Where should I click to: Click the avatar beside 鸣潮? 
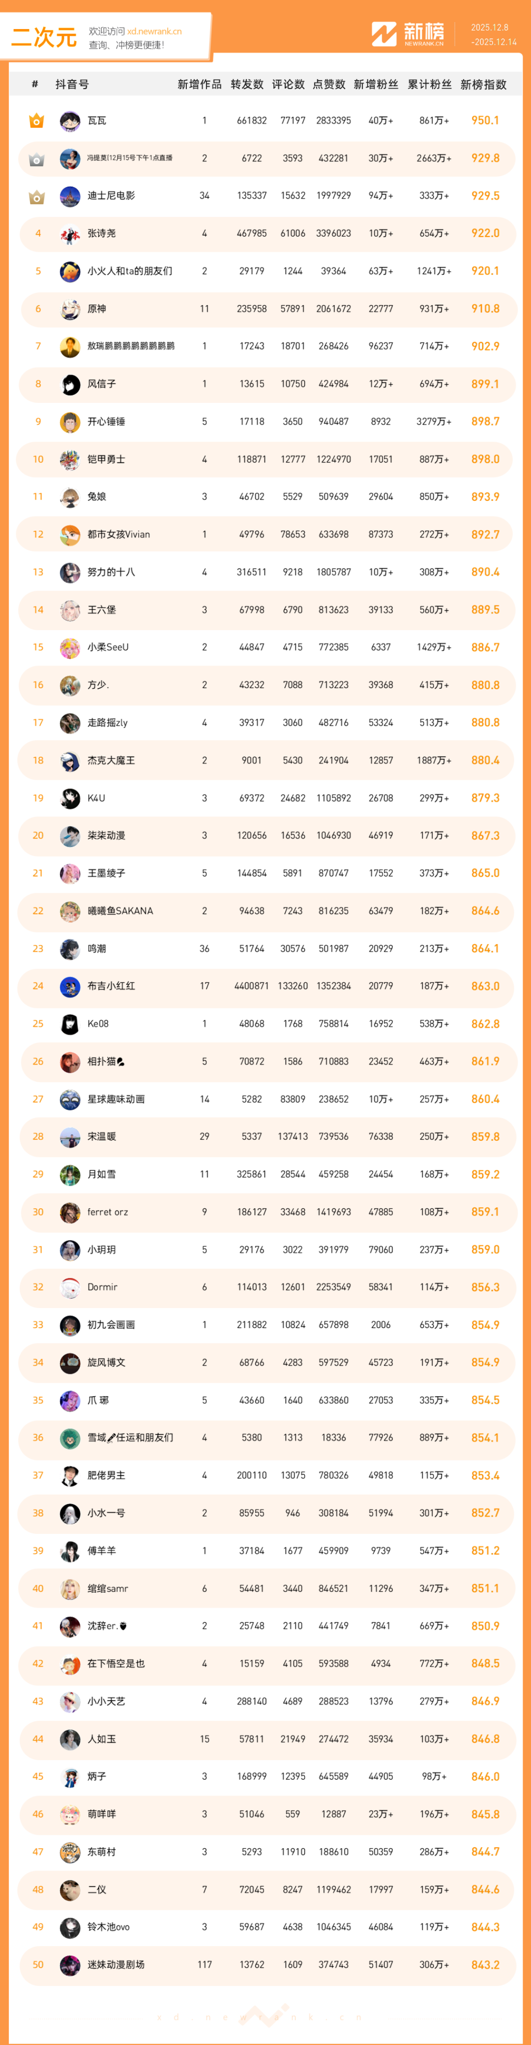click(x=70, y=948)
